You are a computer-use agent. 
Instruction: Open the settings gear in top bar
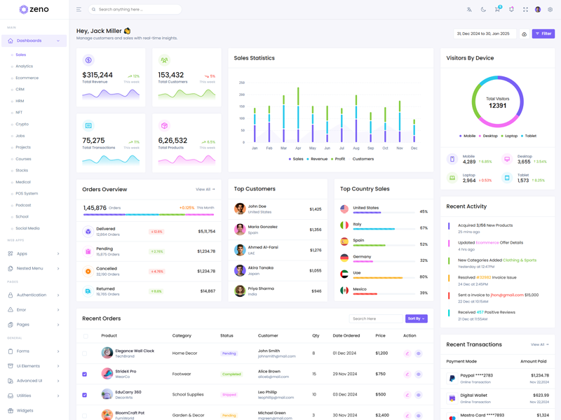pos(550,10)
